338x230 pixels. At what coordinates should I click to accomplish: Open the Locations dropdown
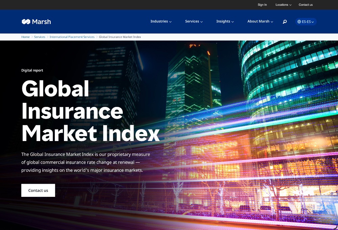(283, 5)
